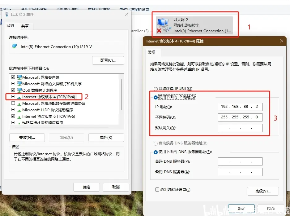Click the icon of Microsoft 网络的文件和打印机共享
290x216 pixels.
[x=19, y=84]
